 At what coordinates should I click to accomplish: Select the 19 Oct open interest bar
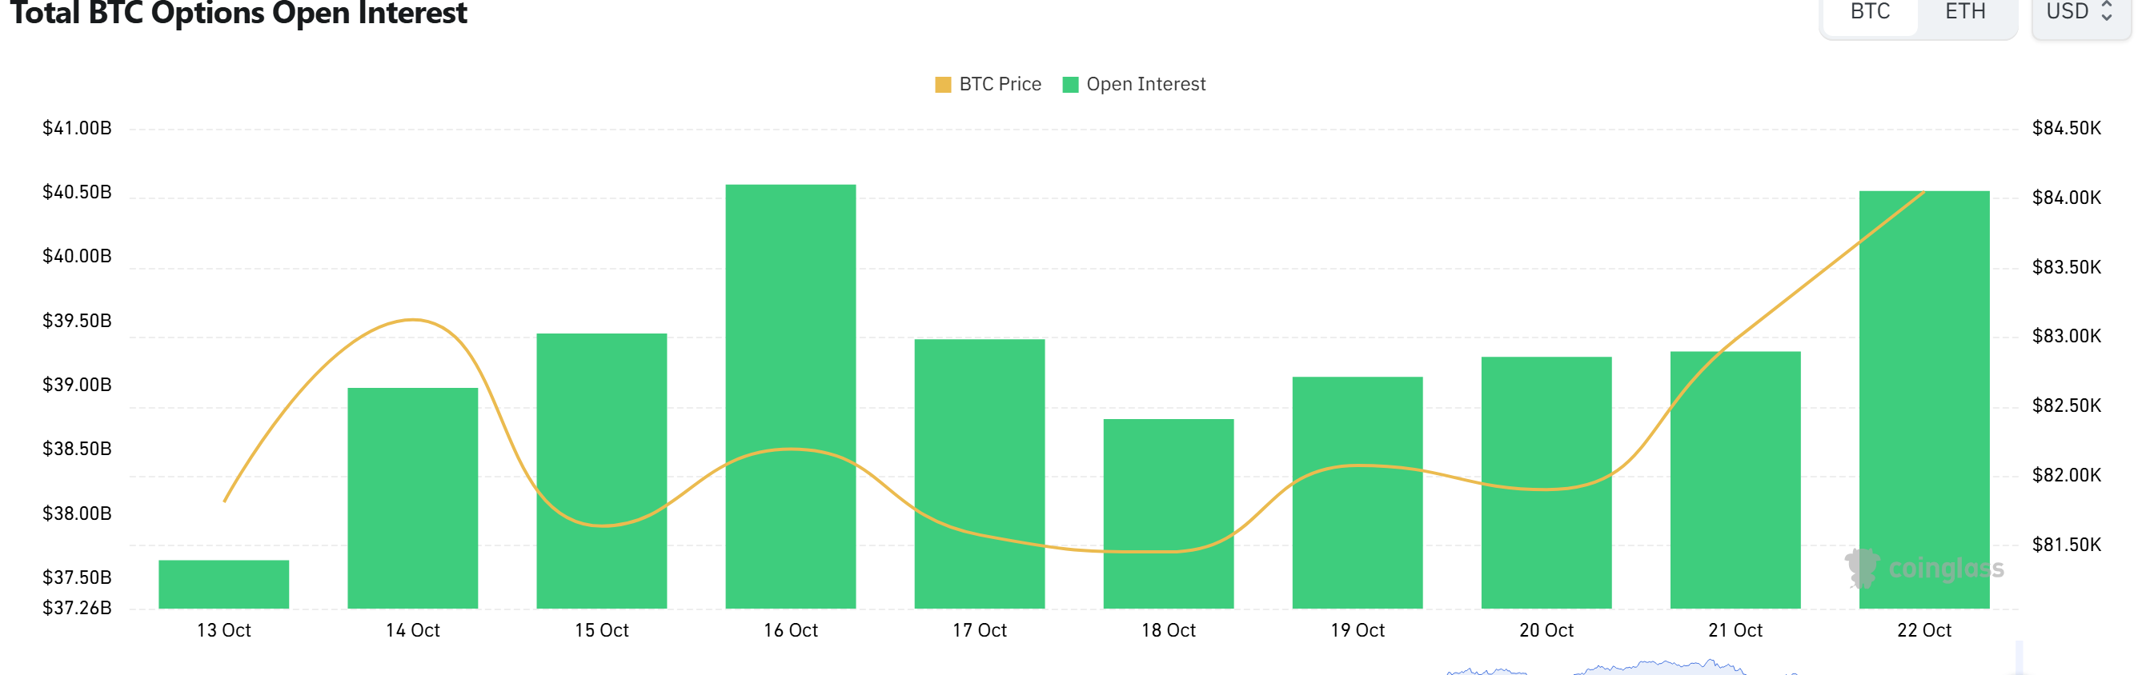1357,493
